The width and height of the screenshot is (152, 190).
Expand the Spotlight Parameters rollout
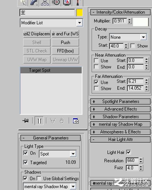tap(120, 101)
